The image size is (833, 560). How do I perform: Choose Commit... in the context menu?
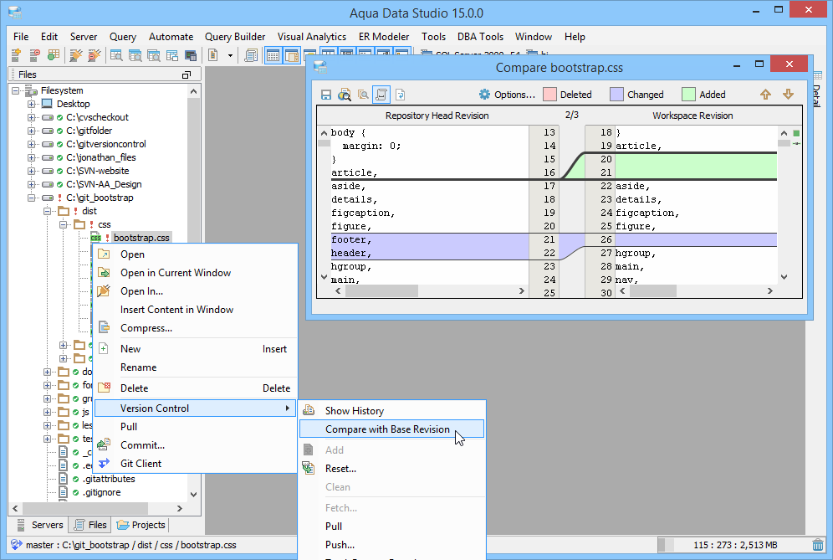[195, 445]
